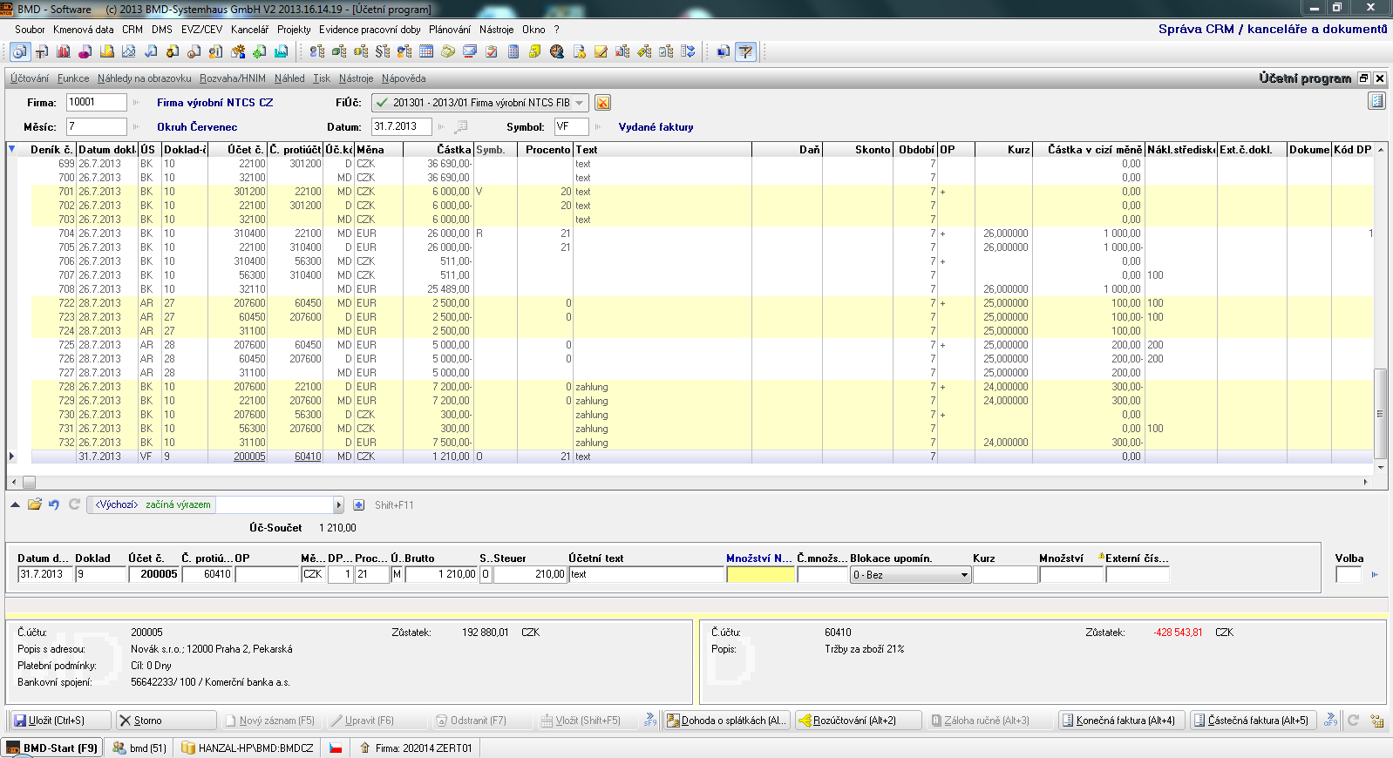Open the note with pencil toolbar icon
Image resolution: width=1393 pixels, height=758 pixels.
tap(601, 51)
